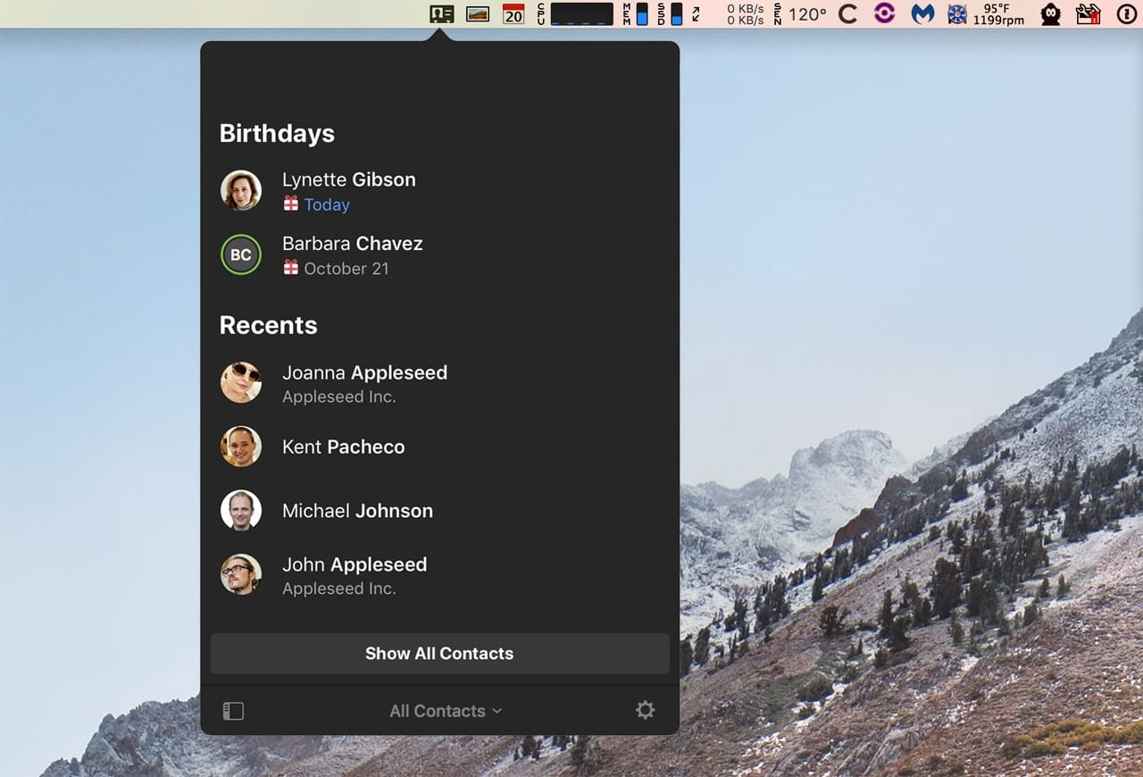Open the settings gear in contacts panel
Viewport: 1143px width, 777px height.
point(645,710)
